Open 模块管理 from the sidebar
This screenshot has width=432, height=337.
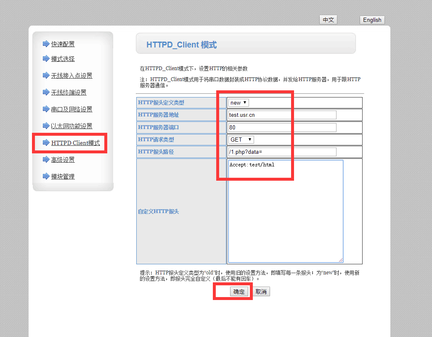tap(63, 176)
